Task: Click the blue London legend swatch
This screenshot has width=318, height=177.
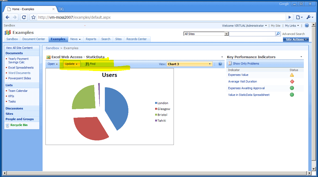Action: [156, 103]
